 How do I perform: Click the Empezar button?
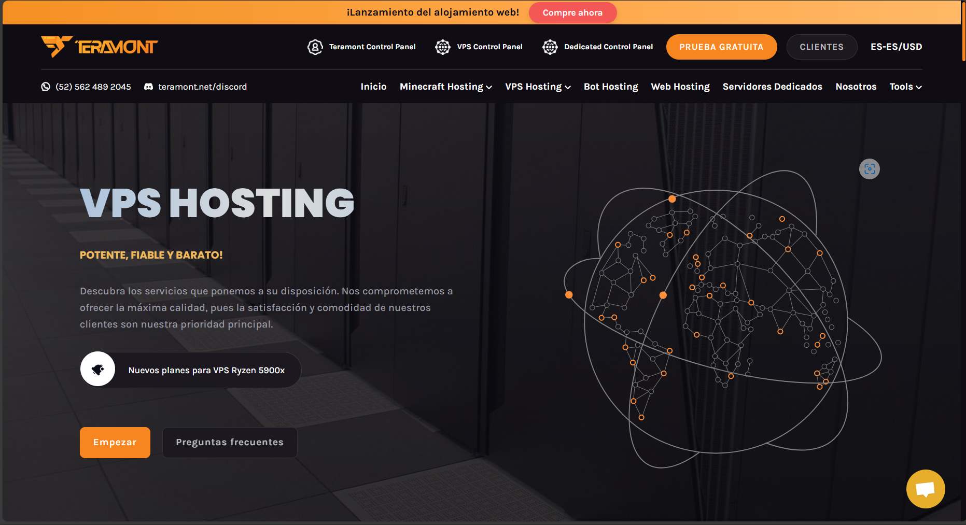click(x=115, y=442)
